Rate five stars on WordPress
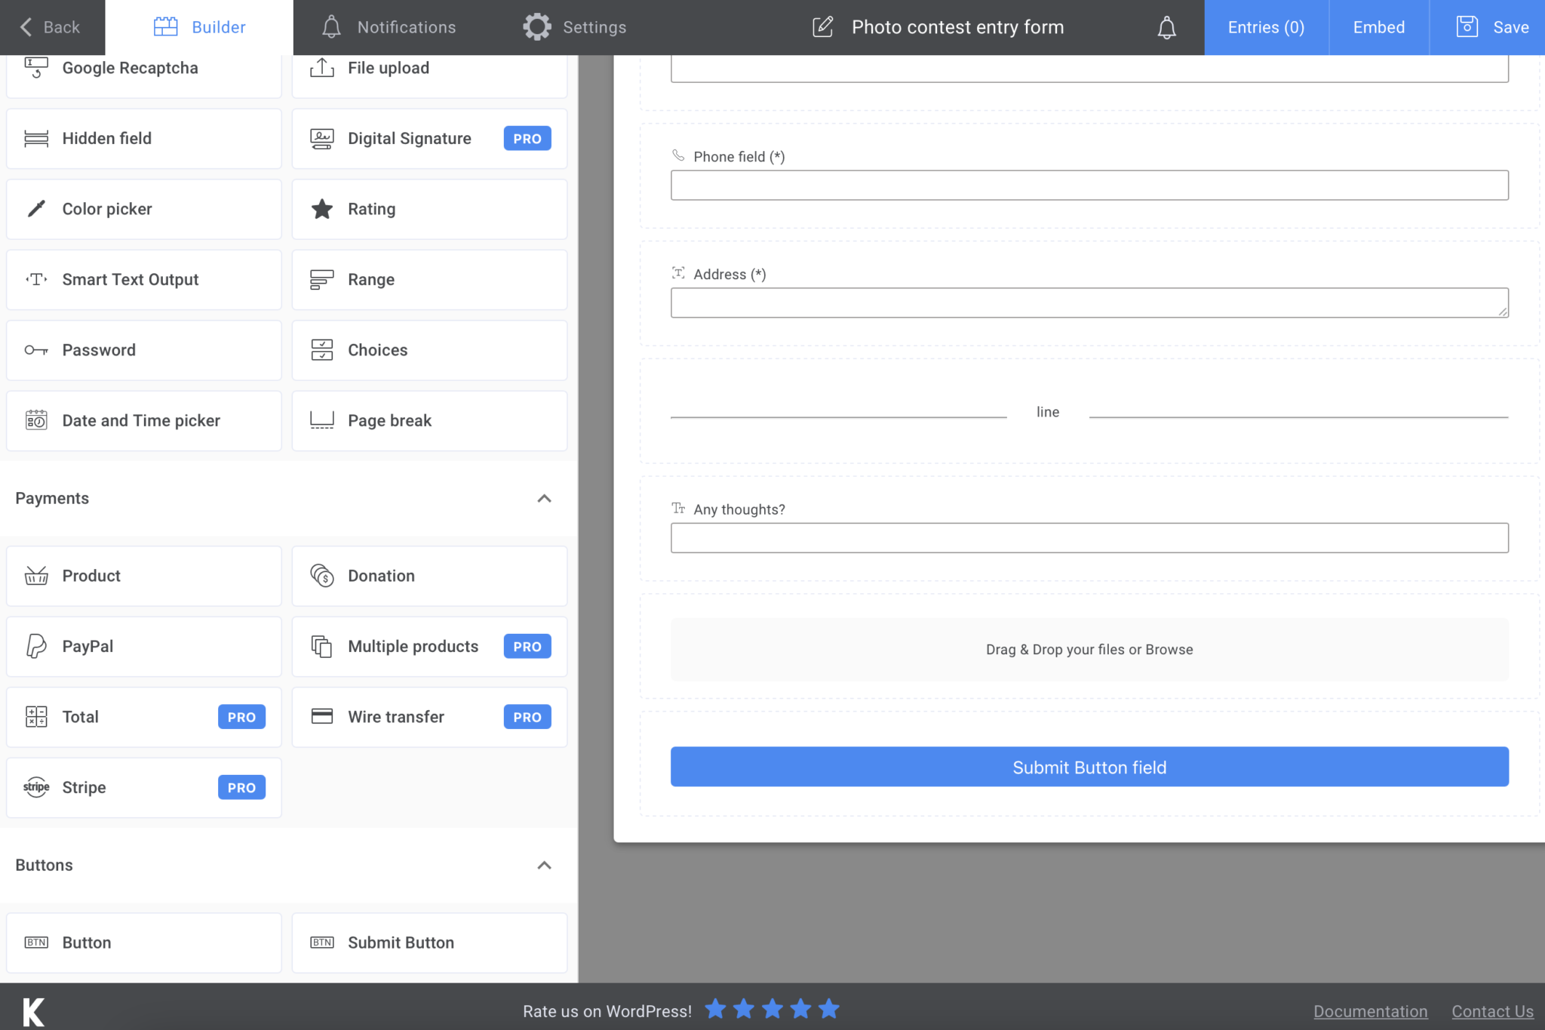The image size is (1545, 1030). pyautogui.click(x=829, y=1009)
